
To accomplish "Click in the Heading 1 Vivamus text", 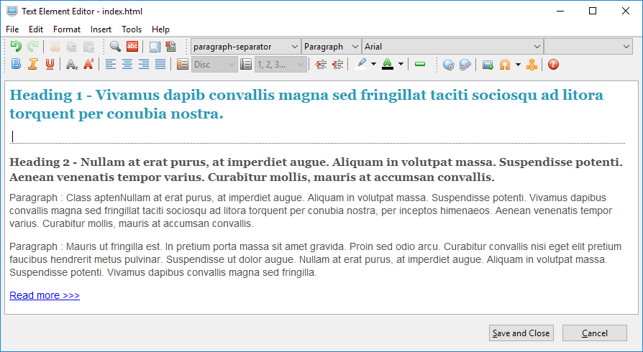I will pyautogui.click(x=306, y=104).
